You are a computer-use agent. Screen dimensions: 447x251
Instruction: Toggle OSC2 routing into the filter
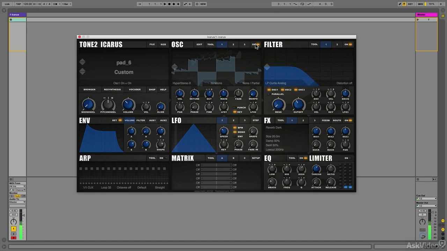(x=286, y=90)
